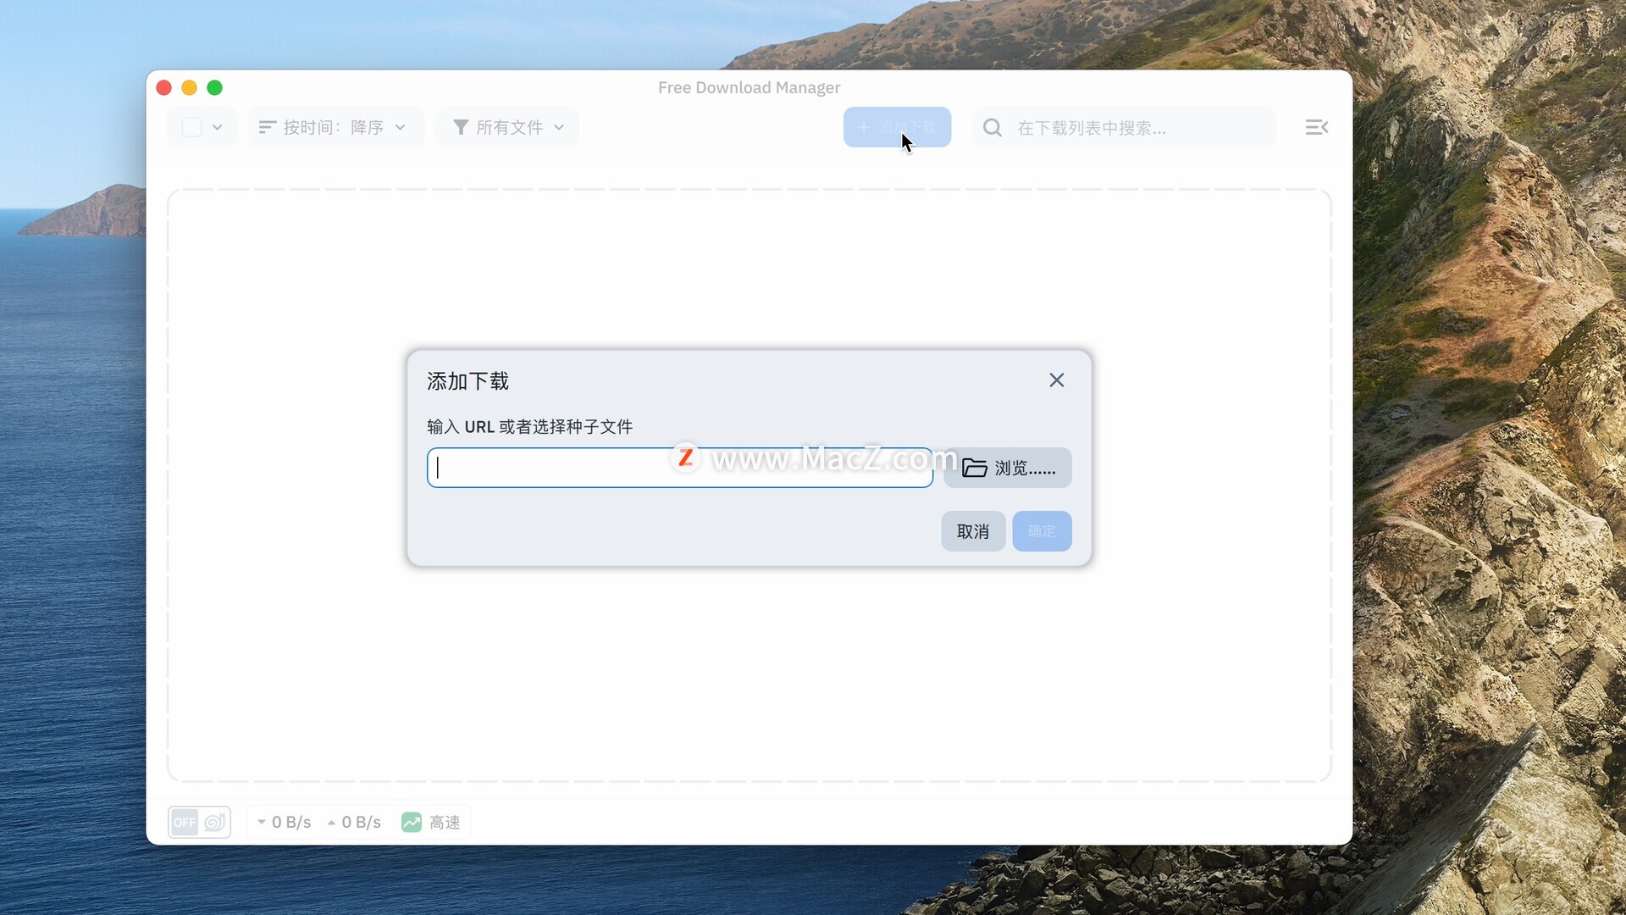Tick the select-all checkbox in toolbar
The width and height of the screenshot is (1626, 915).
pyautogui.click(x=192, y=127)
